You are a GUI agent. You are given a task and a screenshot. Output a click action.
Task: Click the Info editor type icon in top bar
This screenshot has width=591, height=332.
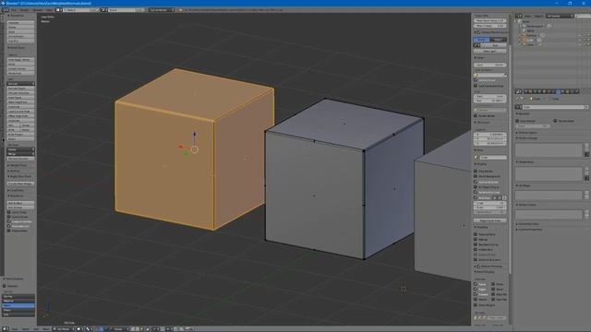click(x=6, y=10)
